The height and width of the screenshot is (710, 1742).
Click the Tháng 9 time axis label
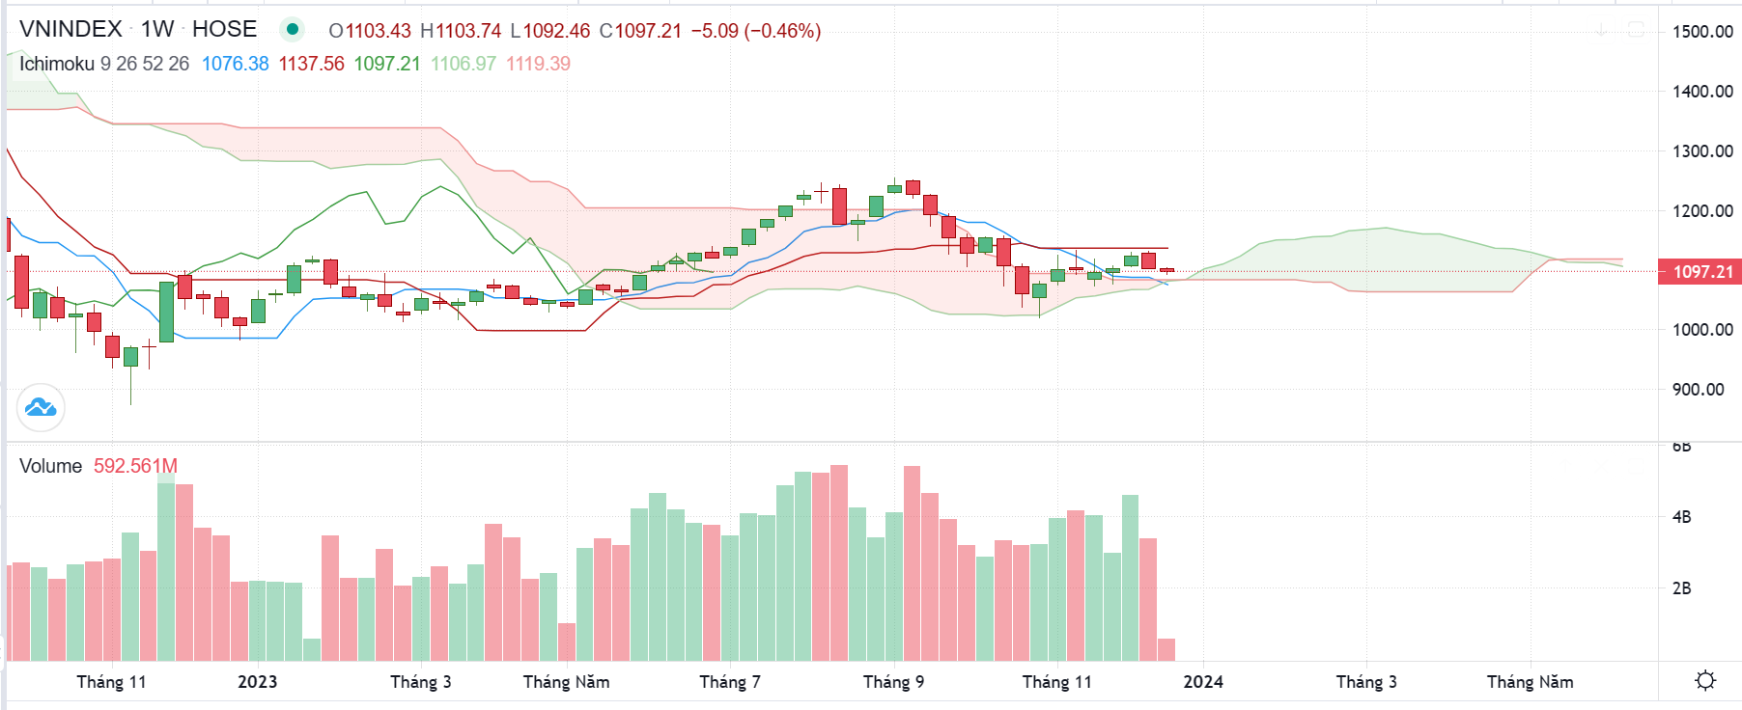[893, 682]
